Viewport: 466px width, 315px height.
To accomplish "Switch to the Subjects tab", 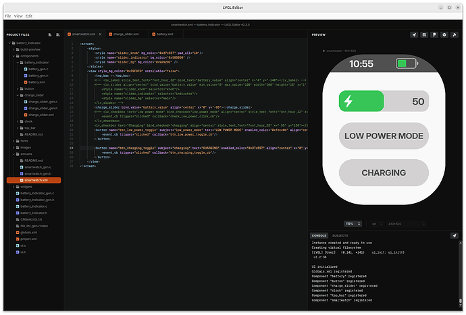I will point(339,235).
